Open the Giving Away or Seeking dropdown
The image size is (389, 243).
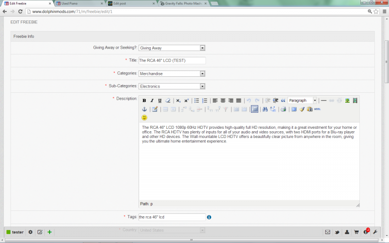point(172,48)
